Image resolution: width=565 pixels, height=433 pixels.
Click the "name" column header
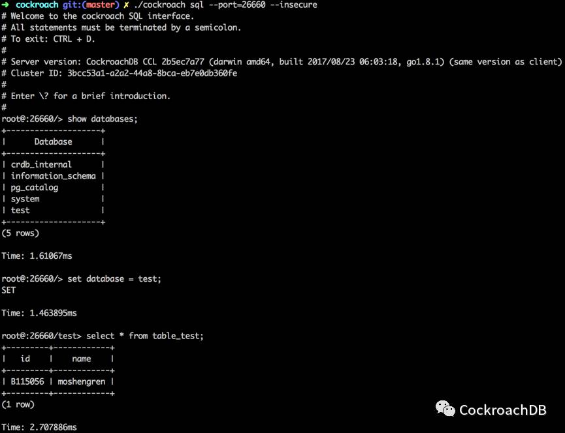pyautogui.click(x=82, y=359)
